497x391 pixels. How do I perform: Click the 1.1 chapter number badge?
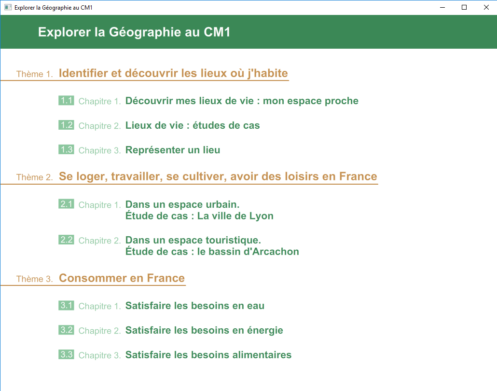coord(66,101)
